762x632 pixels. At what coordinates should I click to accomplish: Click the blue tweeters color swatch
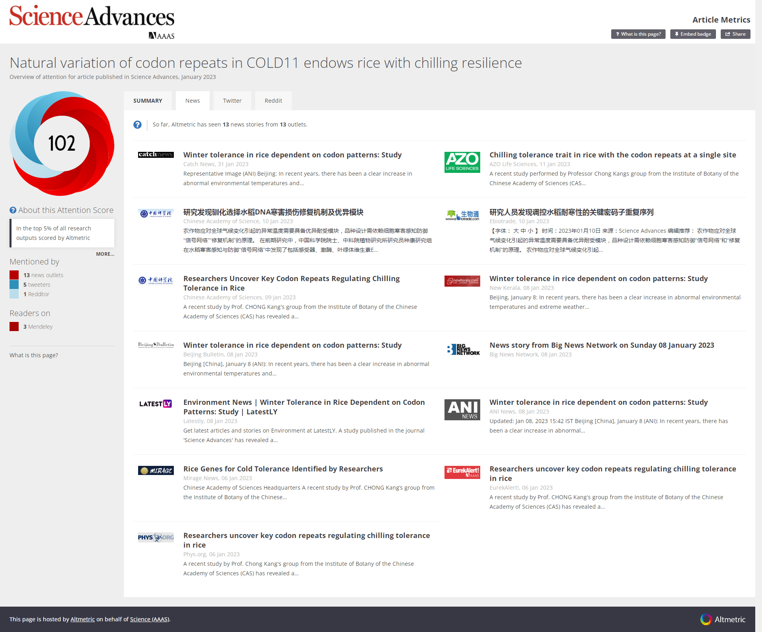(14, 284)
